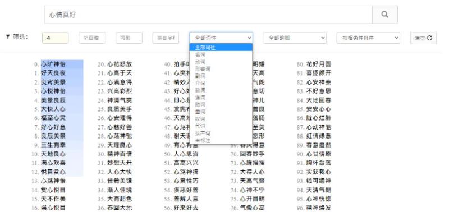Select 助词 from the part-of-speech list
This screenshot has height=212, width=449.
tap(221, 105)
